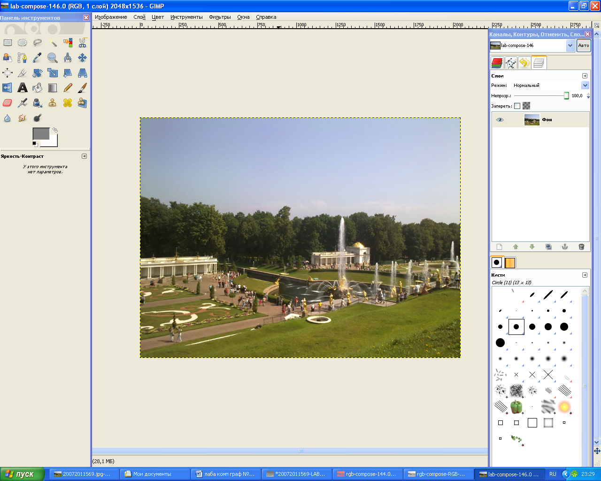Select the Ink tool
The width and height of the screenshot is (601, 481).
point(37,103)
